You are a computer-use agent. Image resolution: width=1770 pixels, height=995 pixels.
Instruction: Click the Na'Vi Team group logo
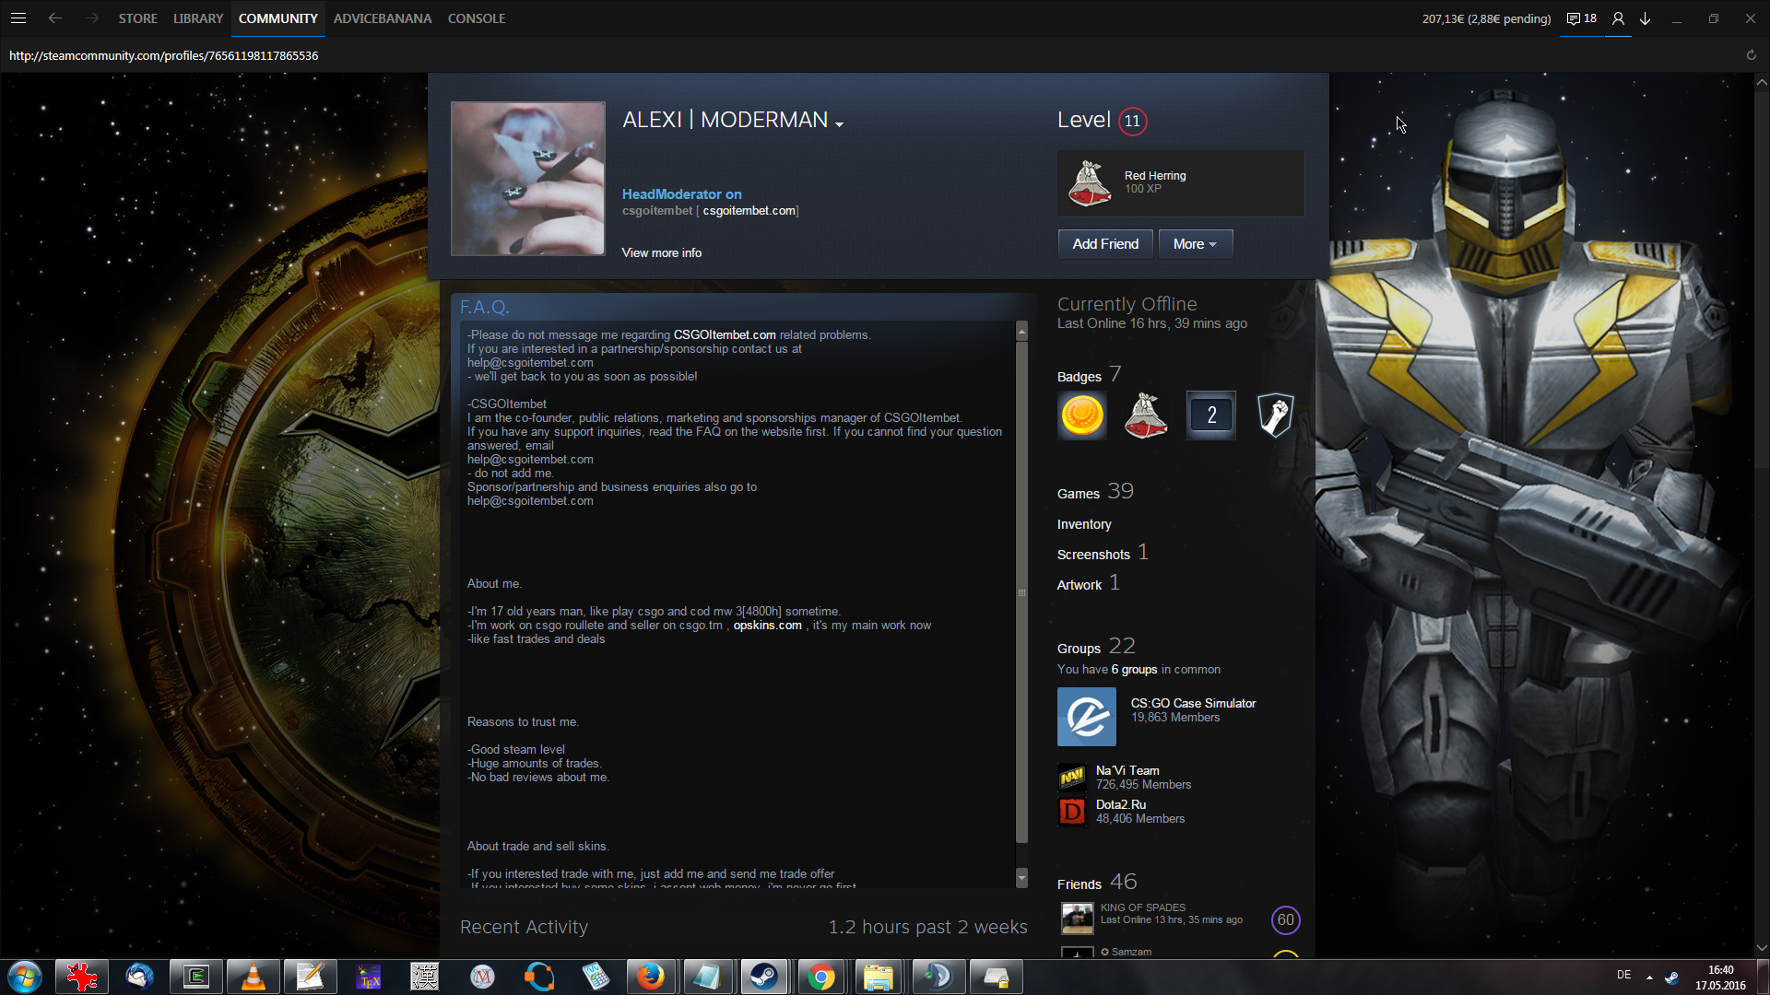[1072, 778]
